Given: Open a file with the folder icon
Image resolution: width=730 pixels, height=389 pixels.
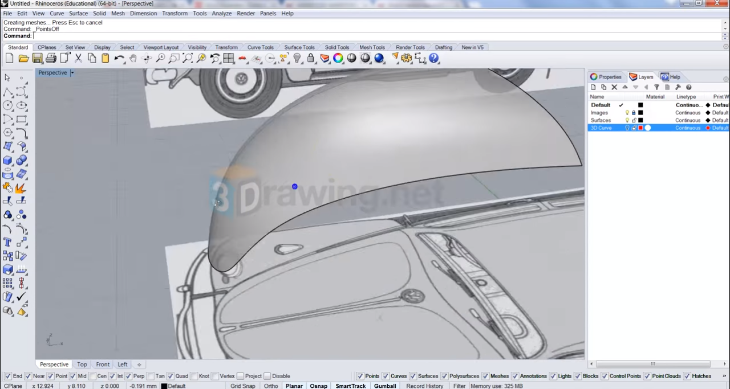Looking at the screenshot, I should (x=23, y=58).
